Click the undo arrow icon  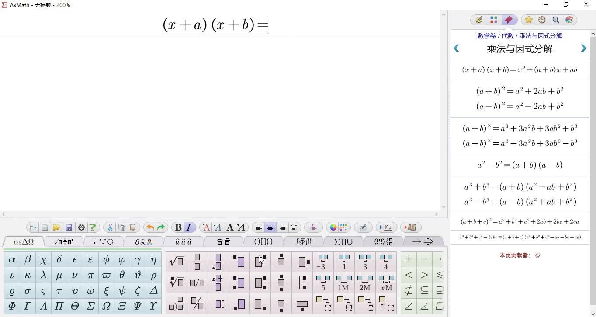149,227
